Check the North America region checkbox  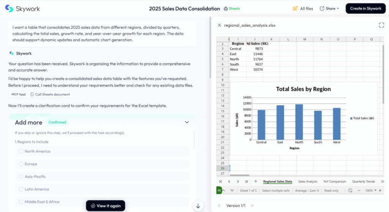pos(21,151)
